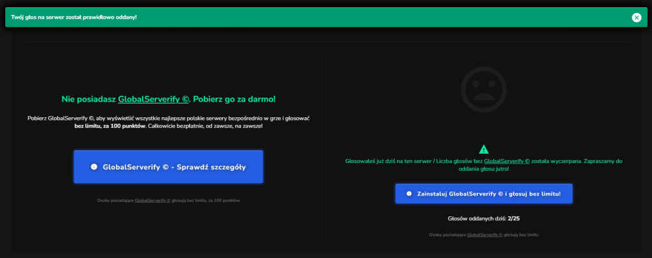The width and height of the screenshot is (652, 258).
Task: Open GlobalServerify © link under the Sprawdź szczegóły button
Action: click(153, 201)
